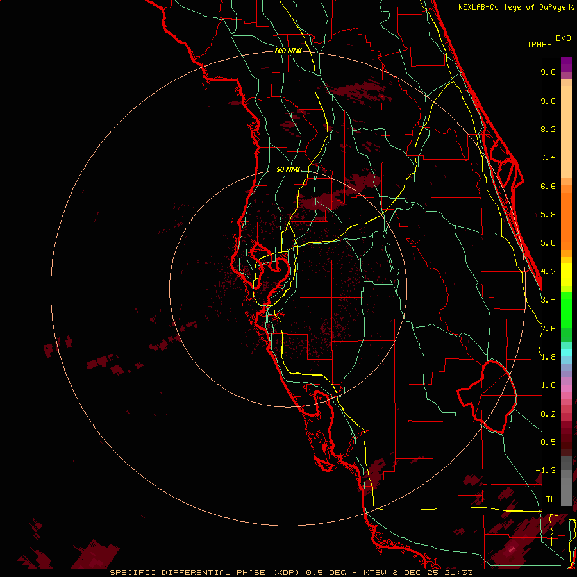This screenshot has height=577, width=577.
Task: Click the 9.0 legend value
Action: coord(548,101)
